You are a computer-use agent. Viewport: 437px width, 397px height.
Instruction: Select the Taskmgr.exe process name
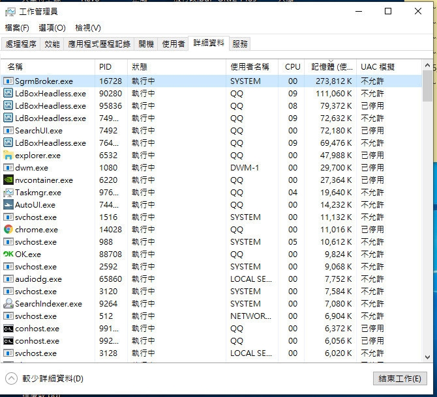click(x=38, y=193)
